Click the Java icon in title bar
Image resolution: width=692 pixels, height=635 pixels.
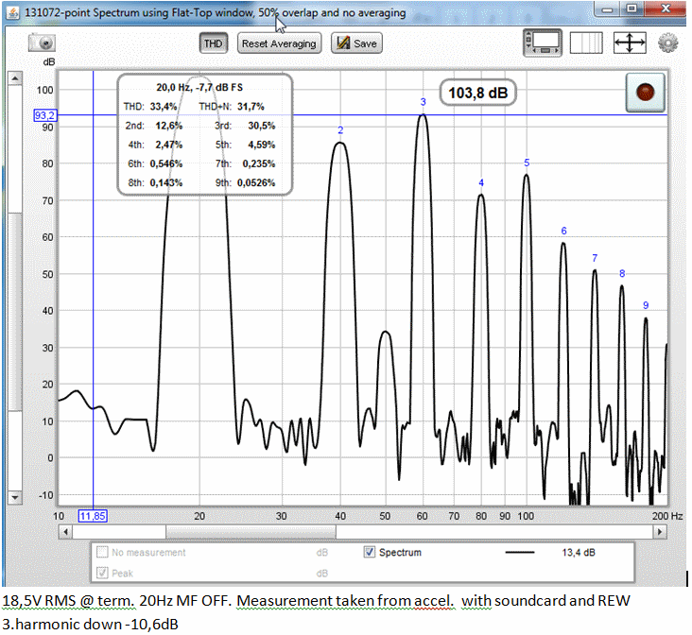tap(12, 12)
